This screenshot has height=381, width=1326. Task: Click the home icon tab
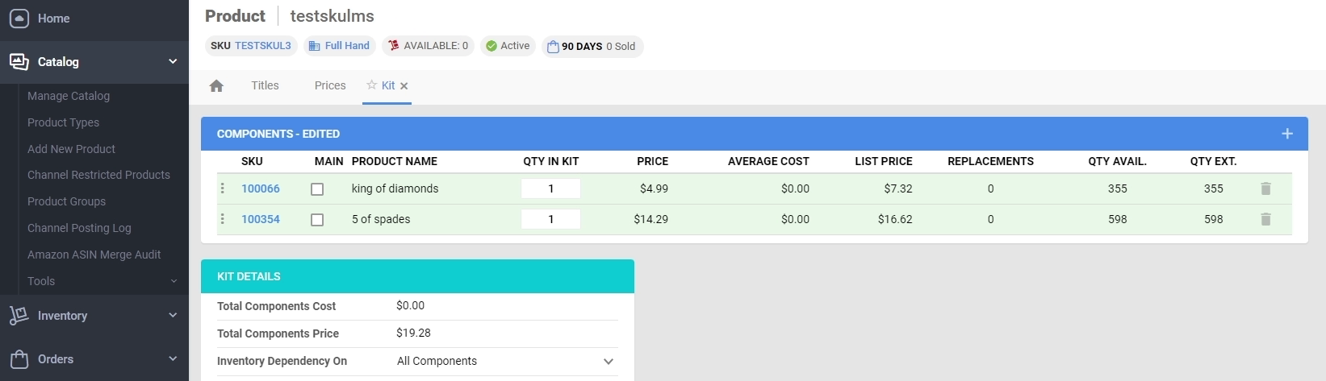click(x=216, y=86)
